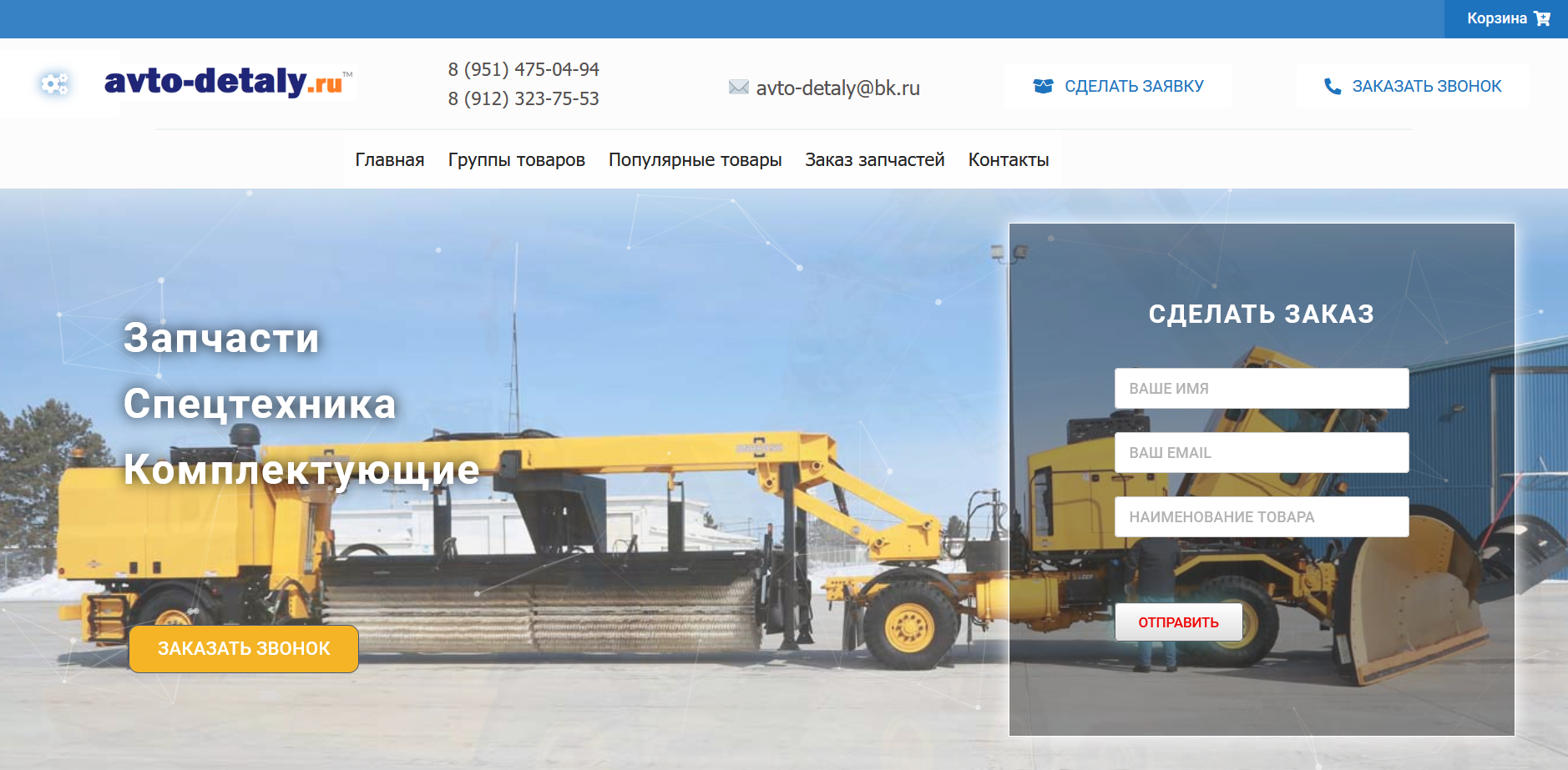Click the Запчасти banner heading

tap(221, 338)
